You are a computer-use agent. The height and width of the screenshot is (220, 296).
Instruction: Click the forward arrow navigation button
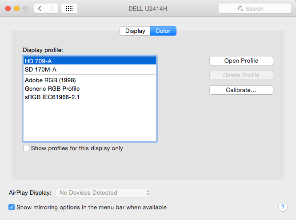click(x=52, y=8)
